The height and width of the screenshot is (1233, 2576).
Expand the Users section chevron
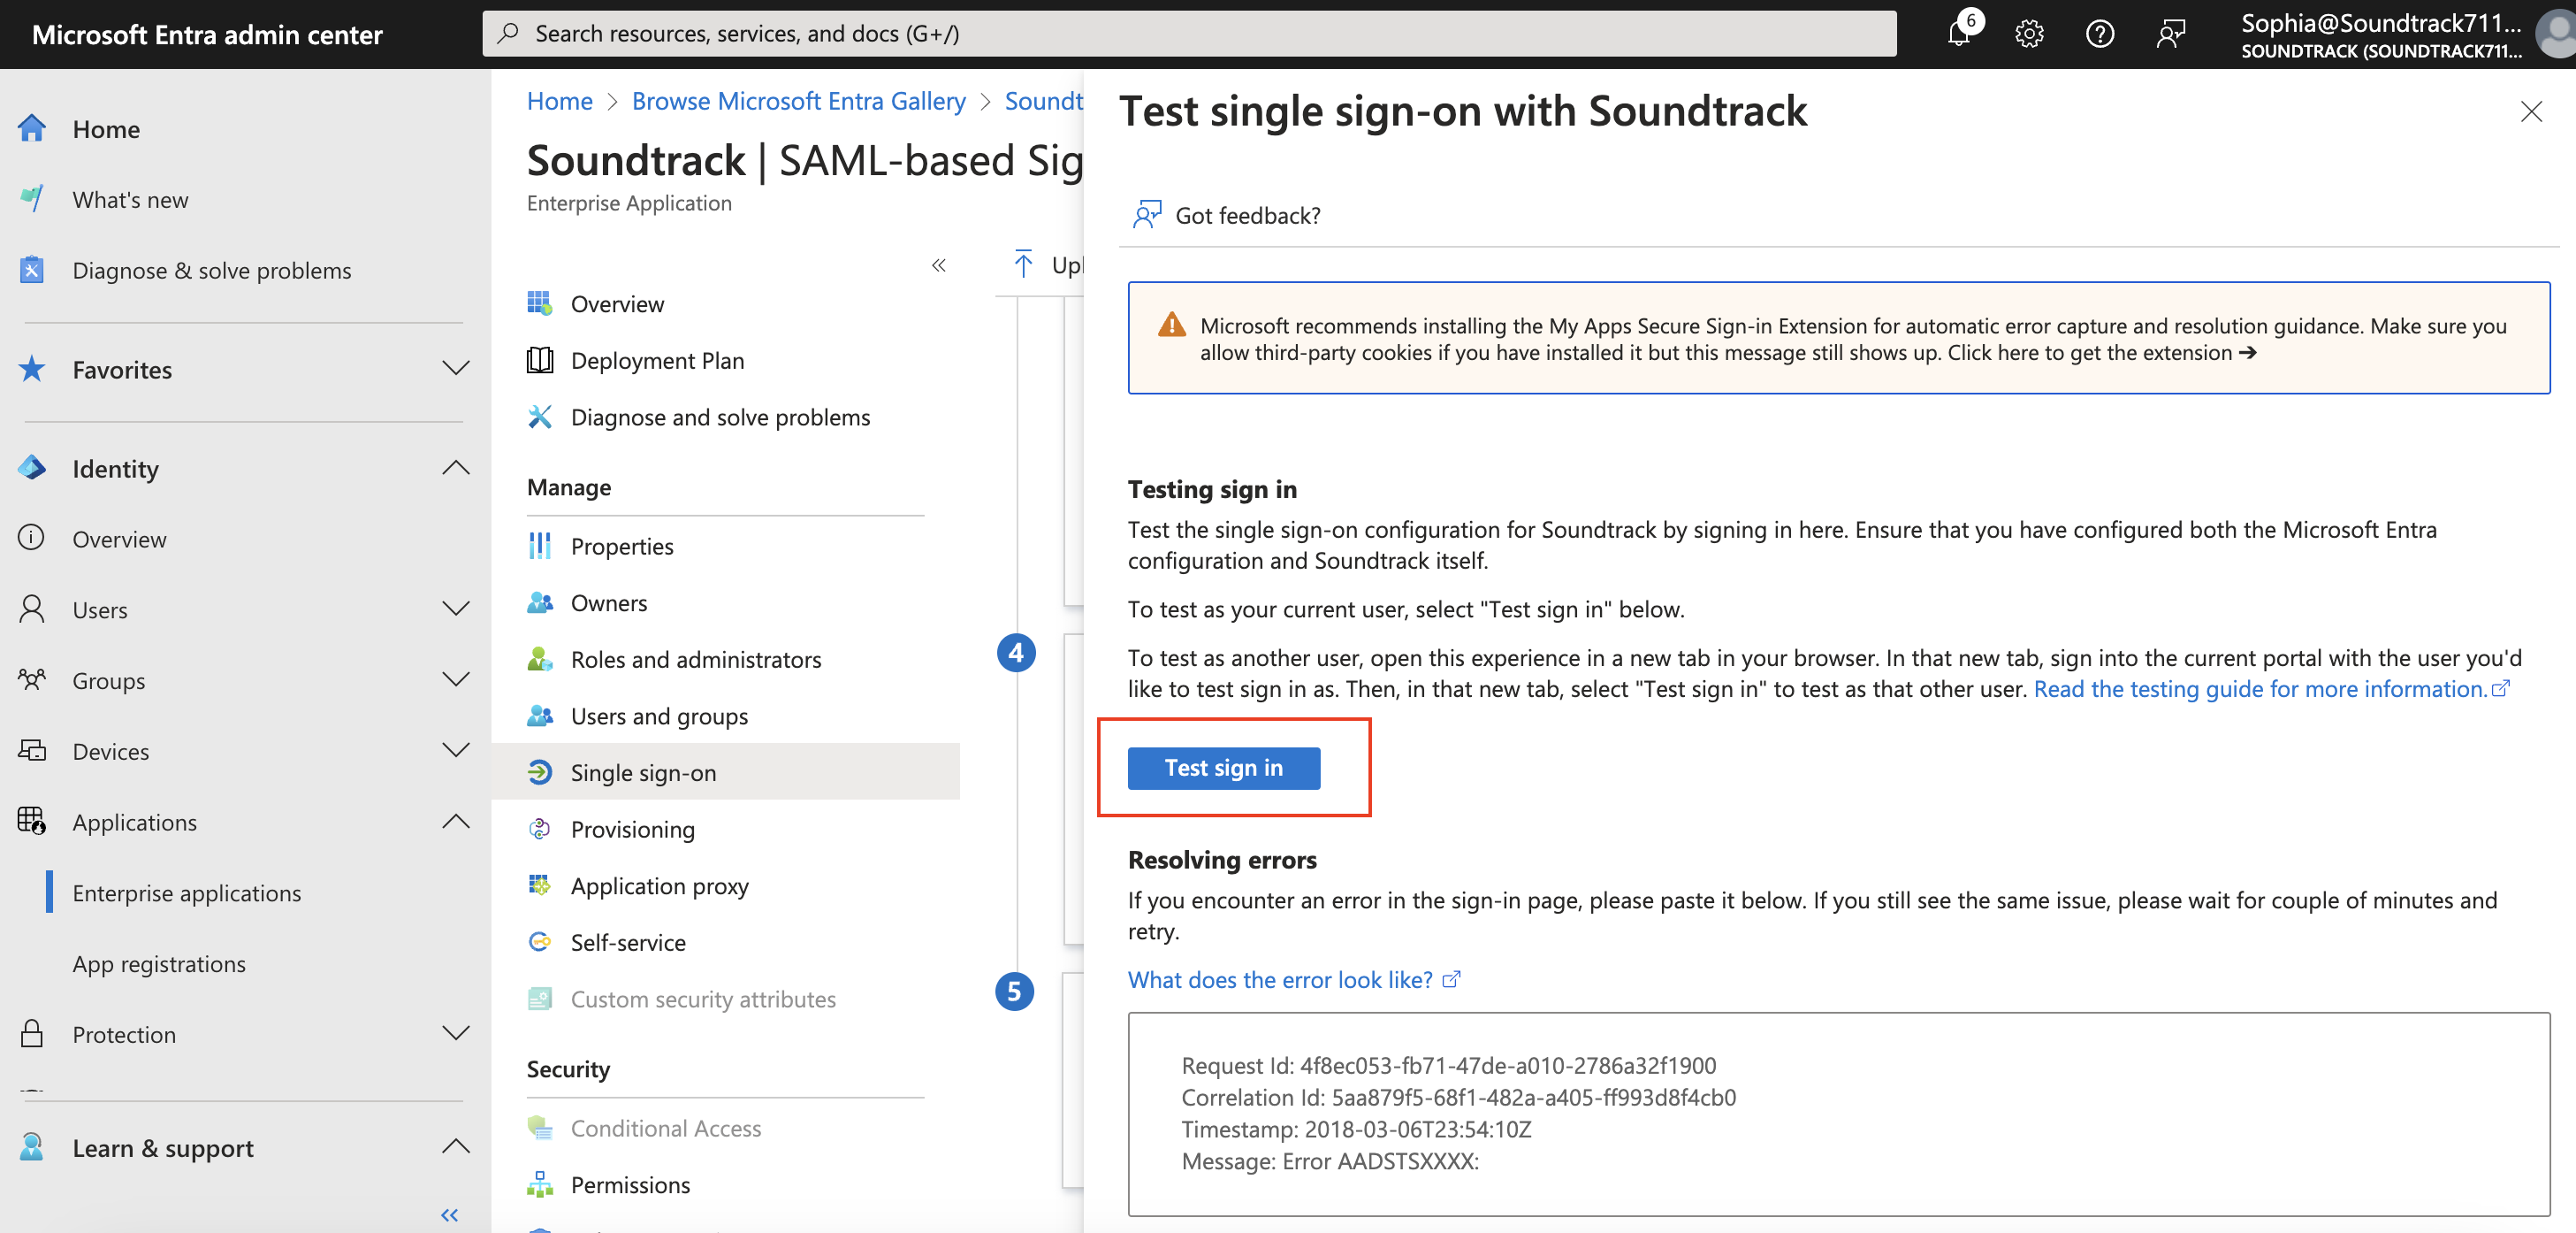456,609
